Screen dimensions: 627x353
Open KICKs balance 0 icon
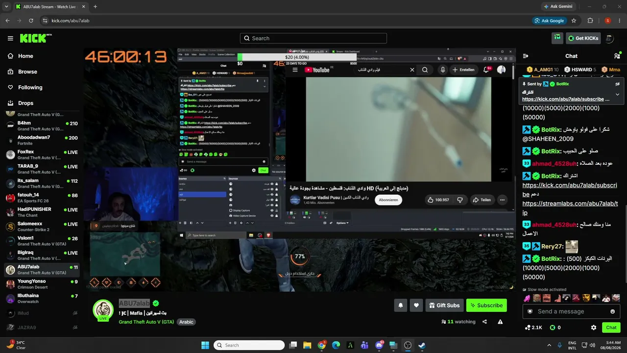pos(555,328)
